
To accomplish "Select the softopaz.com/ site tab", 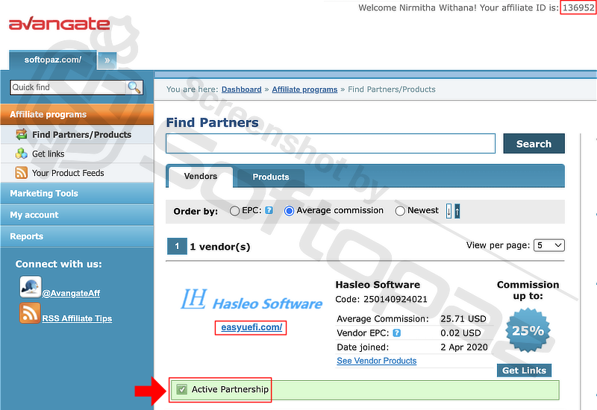I will (52, 60).
